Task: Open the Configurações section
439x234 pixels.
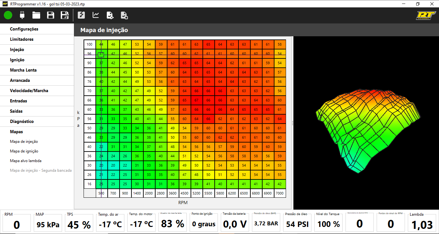Action: 24,29
